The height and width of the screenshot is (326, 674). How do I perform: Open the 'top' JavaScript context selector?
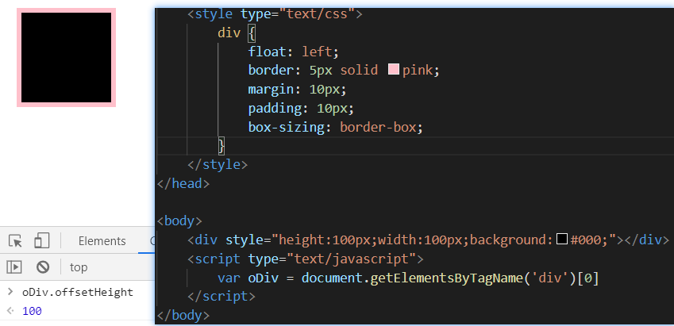click(79, 267)
